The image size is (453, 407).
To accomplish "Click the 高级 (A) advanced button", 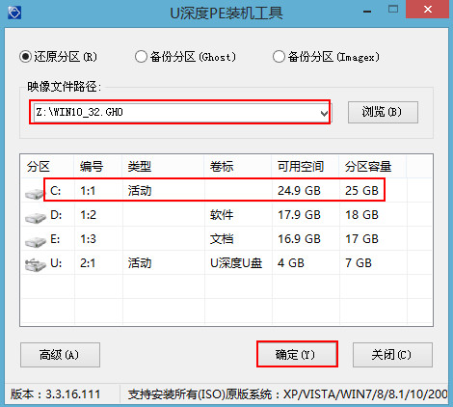I will pyautogui.click(x=60, y=355).
